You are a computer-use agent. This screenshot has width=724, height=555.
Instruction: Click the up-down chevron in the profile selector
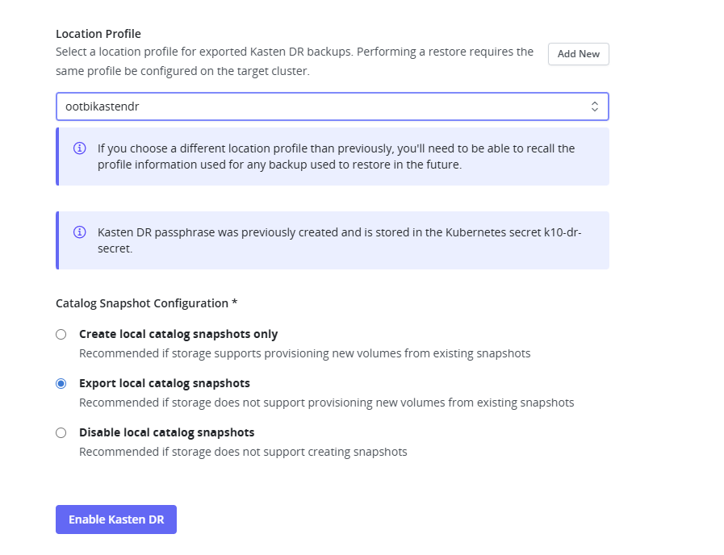pyautogui.click(x=595, y=106)
